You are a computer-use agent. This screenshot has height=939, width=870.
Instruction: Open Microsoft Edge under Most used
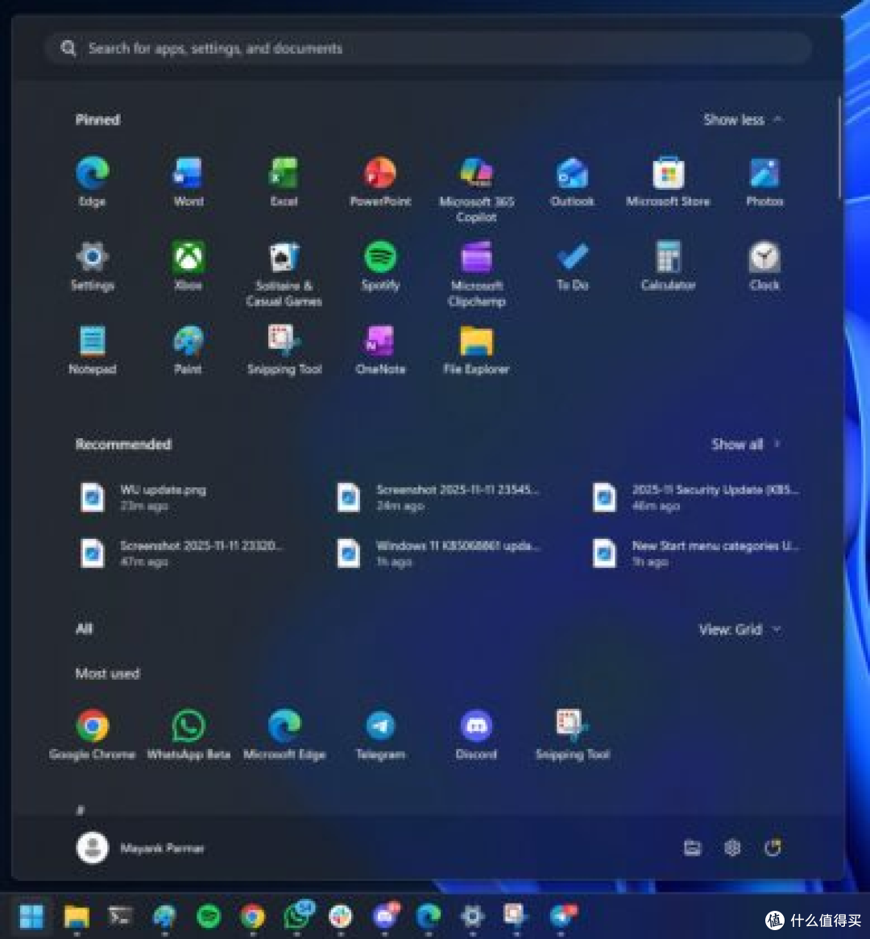(284, 734)
